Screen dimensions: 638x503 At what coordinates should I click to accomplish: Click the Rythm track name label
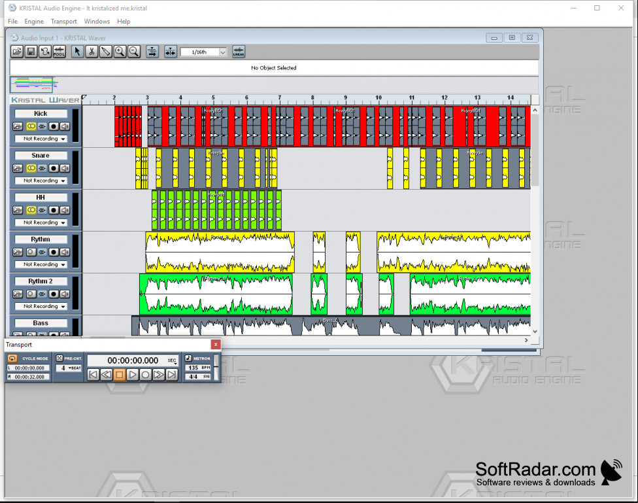click(41, 239)
